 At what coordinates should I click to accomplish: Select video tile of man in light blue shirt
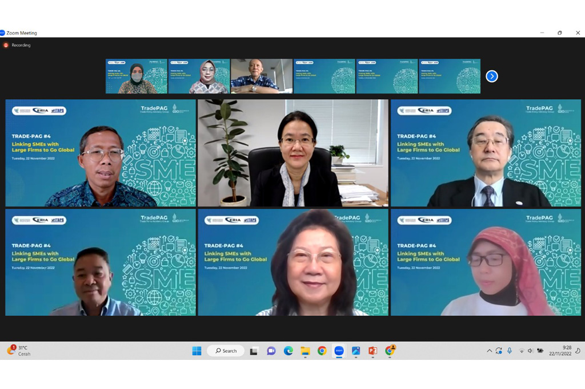(101, 262)
